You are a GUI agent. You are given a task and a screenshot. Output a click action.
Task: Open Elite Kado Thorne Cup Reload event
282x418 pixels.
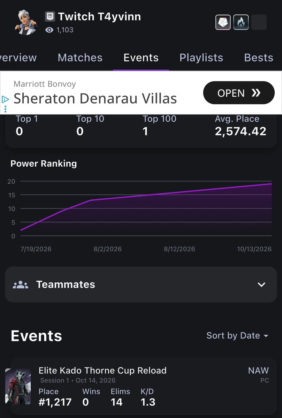102,371
